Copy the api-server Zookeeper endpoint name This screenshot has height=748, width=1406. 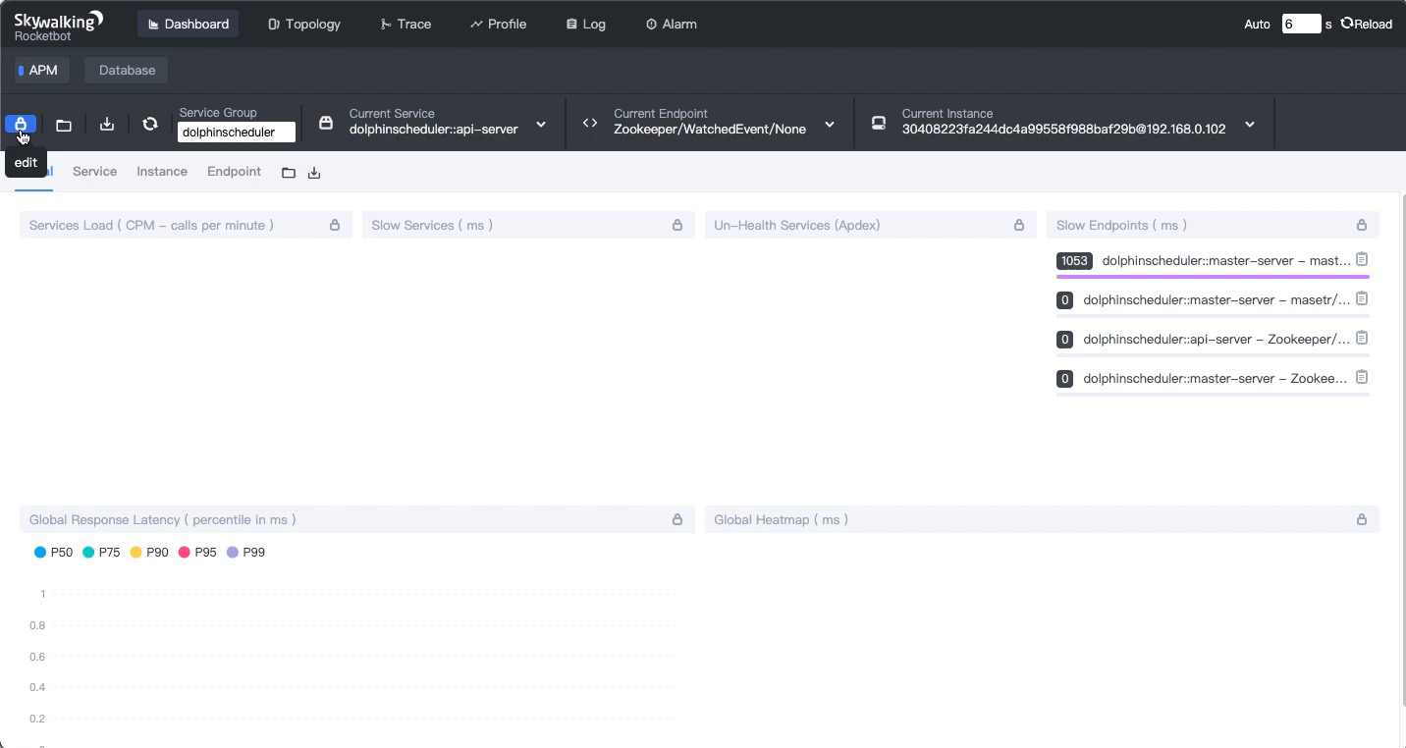tap(1362, 339)
